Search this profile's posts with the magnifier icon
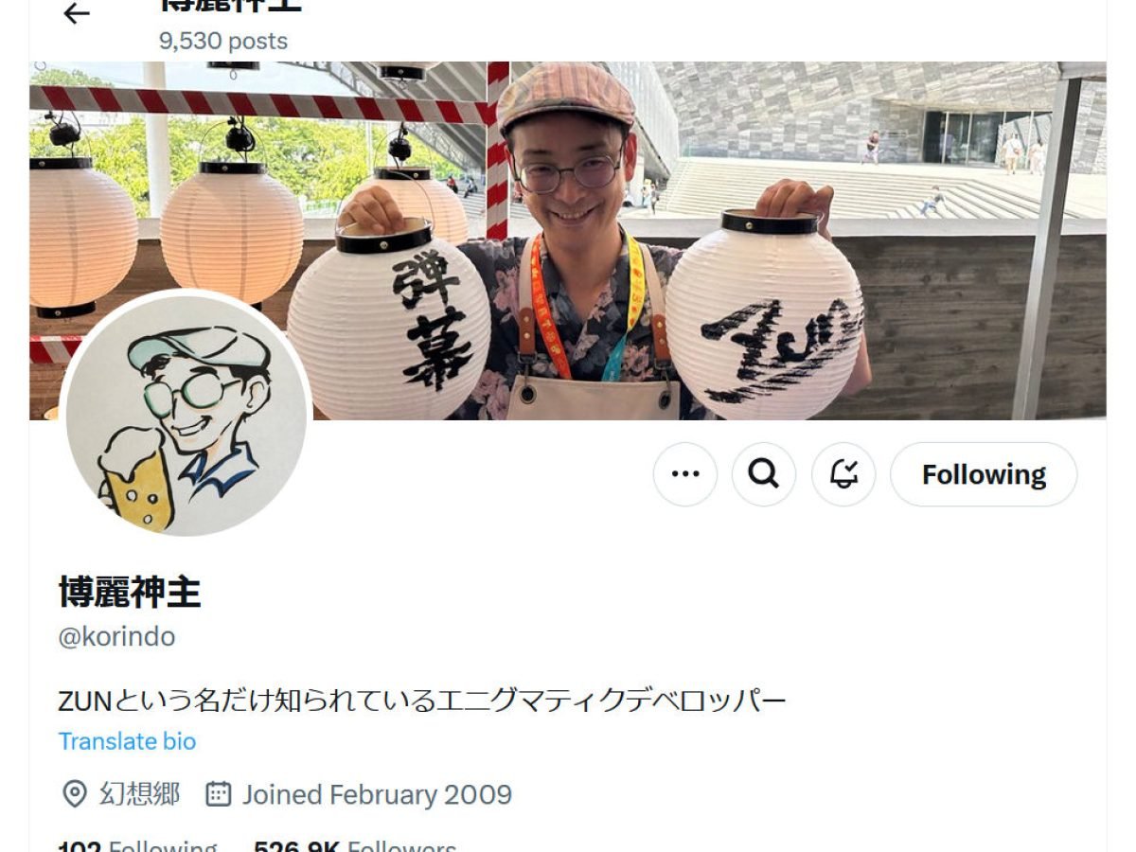 764,474
